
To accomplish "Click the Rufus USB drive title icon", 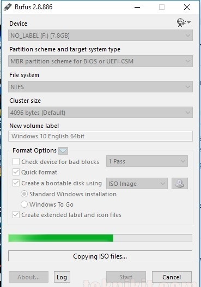I will 8,7.
